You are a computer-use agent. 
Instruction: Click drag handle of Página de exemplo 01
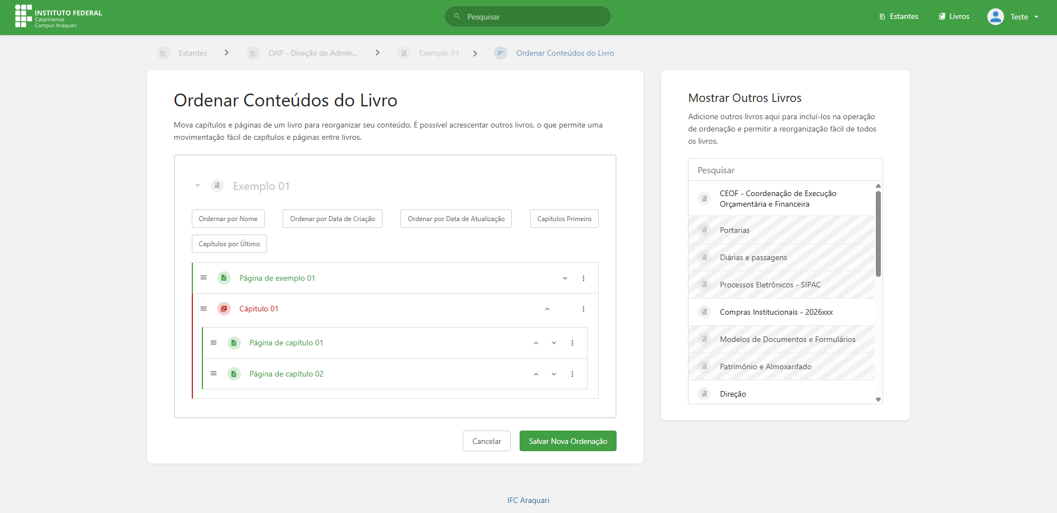click(x=203, y=277)
